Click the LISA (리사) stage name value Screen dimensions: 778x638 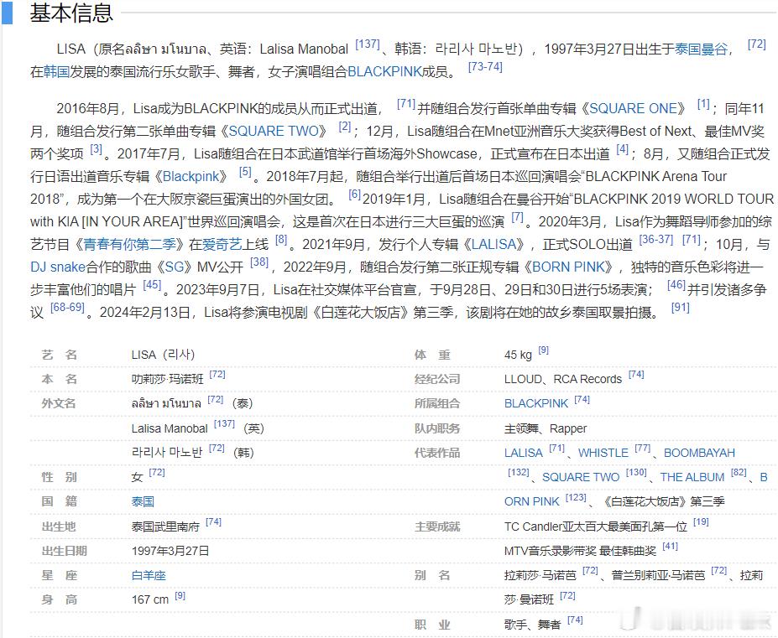click(x=163, y=355)
